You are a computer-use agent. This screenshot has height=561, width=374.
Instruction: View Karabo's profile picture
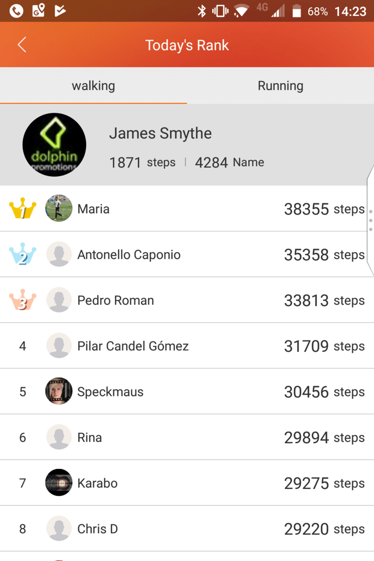click(x=59, y=482)
